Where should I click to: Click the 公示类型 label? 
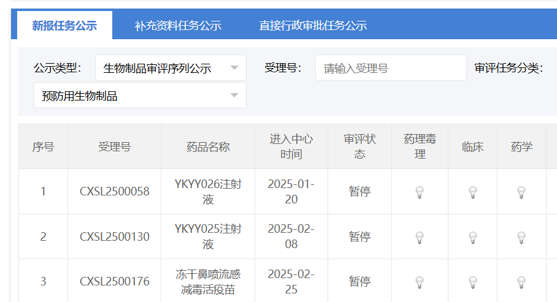58,68
